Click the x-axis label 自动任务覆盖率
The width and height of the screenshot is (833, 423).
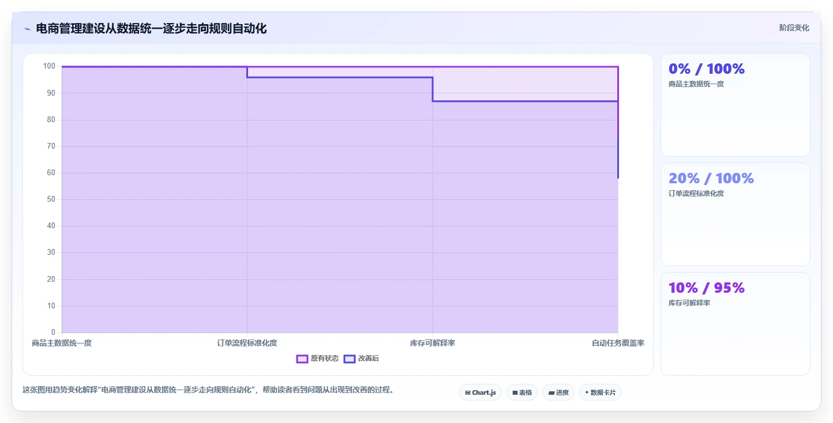pyautogui.click(x=618, y=343)
